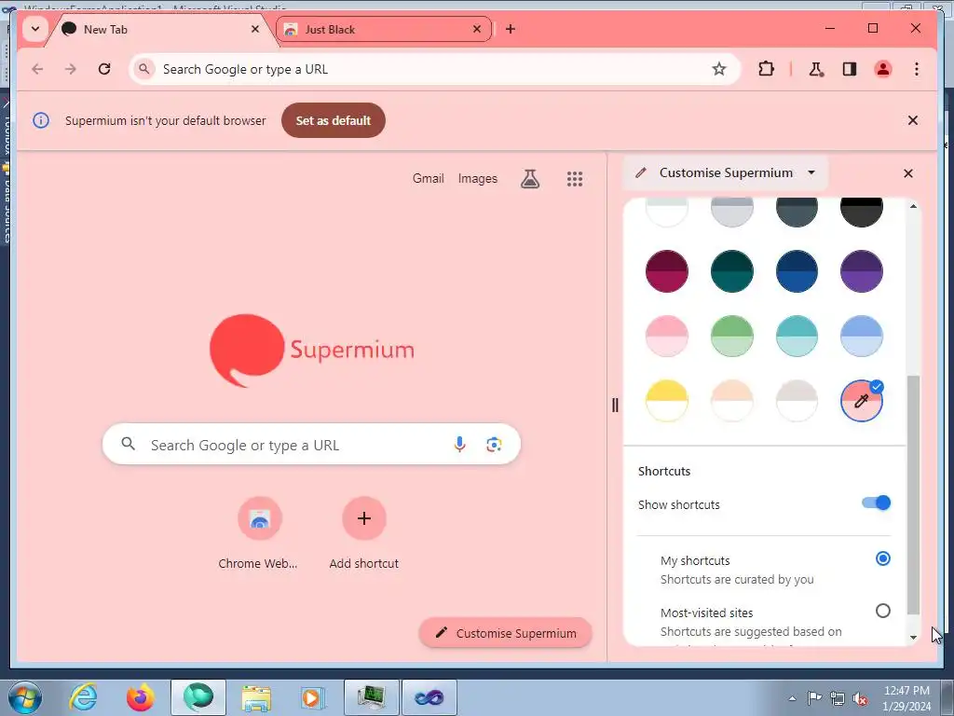Click the Add shortcut plus button
Image resolution: width=954 pixels, height=716 pixels.
(x=364, y=518)
